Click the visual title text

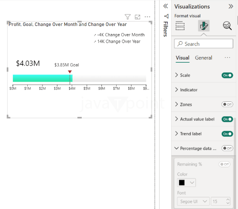(x=67, y=24)
